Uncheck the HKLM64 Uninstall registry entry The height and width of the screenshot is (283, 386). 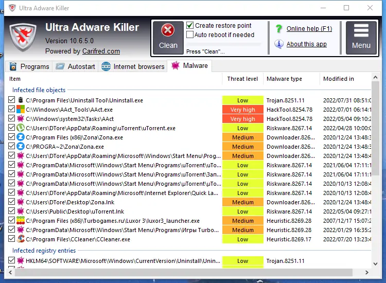tap(11, 260)
